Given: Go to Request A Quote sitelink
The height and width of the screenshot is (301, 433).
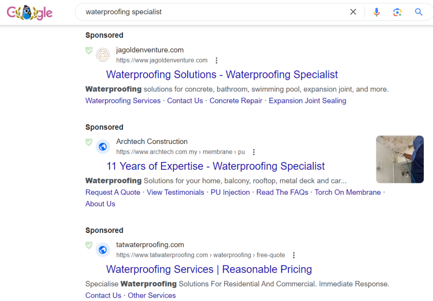Looking at the screenshot, I should pos(113,192).
